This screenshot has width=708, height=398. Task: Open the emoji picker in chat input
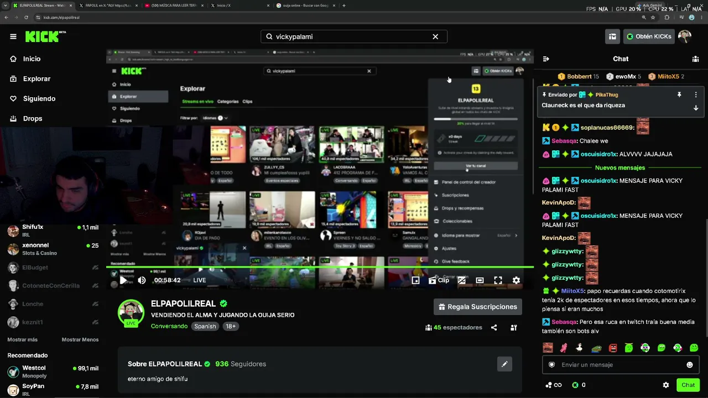tap(690, 365)
